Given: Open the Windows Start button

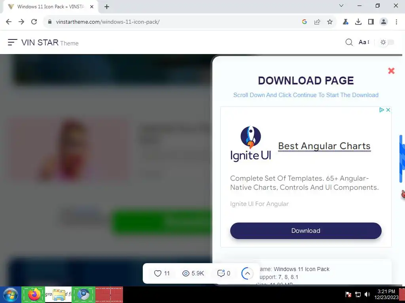Looking at the screenshot, I should click(x=10, y=295).
